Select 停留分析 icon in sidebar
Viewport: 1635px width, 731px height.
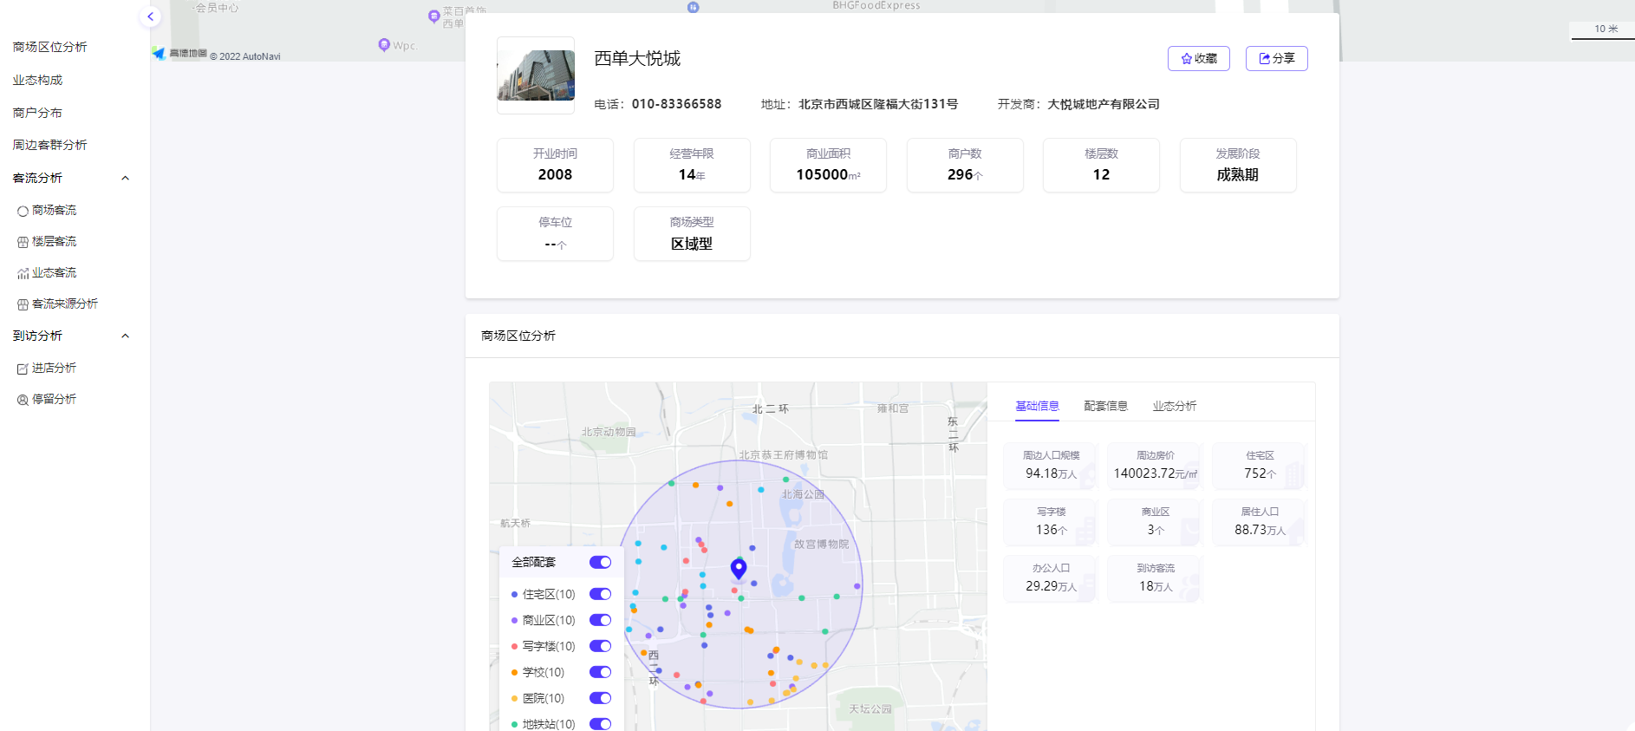pyautogui.click(x=23, y=400)
